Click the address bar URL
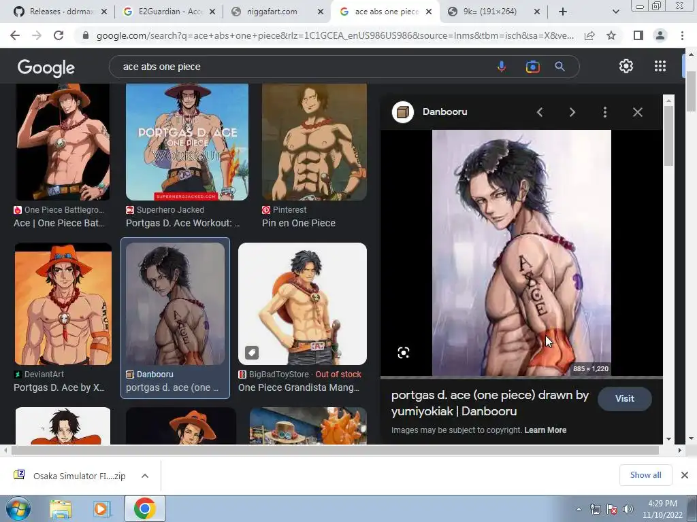The width and height of the screenshot is (697, 522). (x=335, y=35)
